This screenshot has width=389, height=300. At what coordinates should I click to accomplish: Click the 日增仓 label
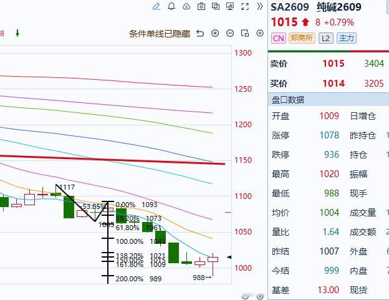[x=363, y=116]
